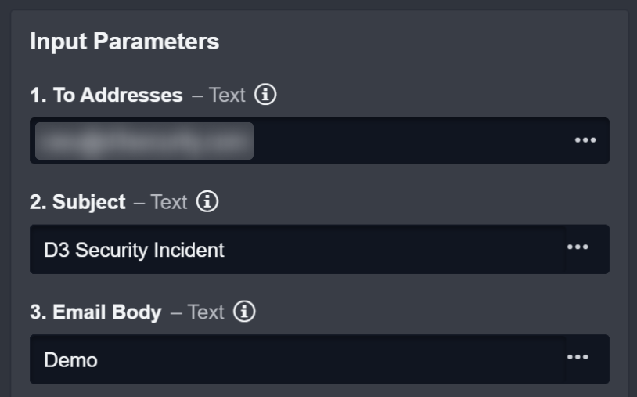Click info icon beside Subject label

click(x=207, y=202)
